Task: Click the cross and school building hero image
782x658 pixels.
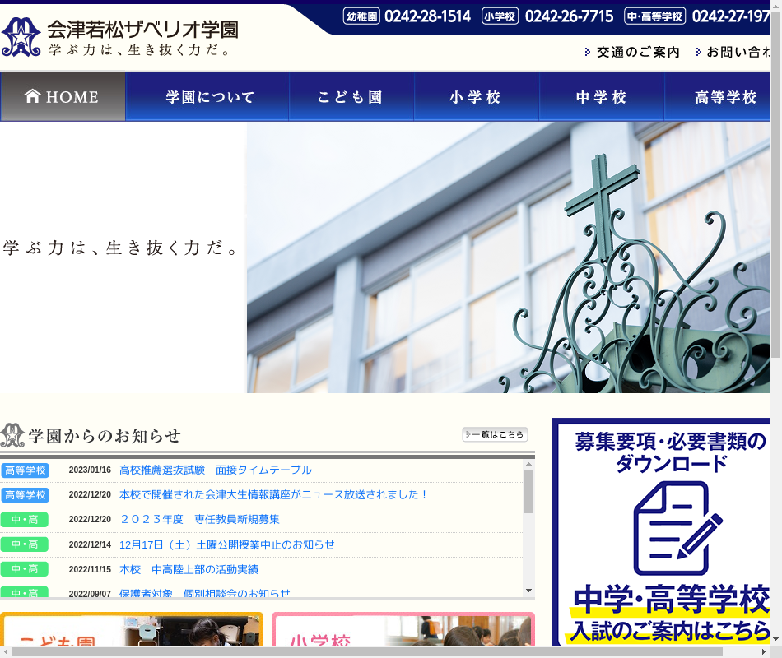Action: 507,257
